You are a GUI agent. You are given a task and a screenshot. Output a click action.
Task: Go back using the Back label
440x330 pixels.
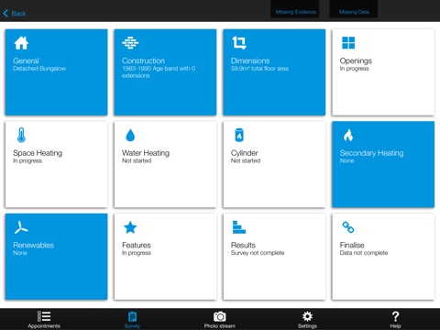tap(18, 14)
